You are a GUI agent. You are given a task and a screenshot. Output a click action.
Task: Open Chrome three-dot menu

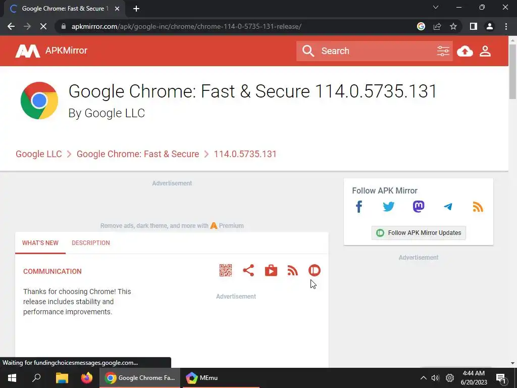point(506,26)
